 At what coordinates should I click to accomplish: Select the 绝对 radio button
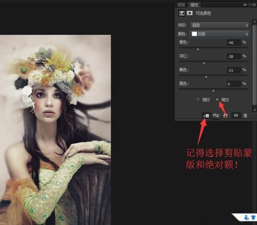pos(217,100)
